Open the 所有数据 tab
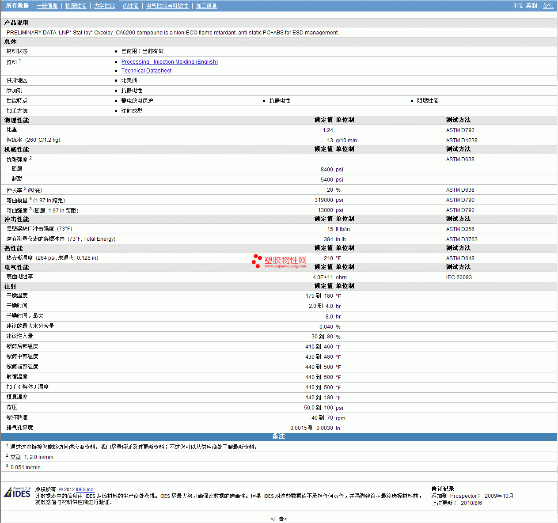This screenshot has width=558, height=523. (x=17, y=6)
